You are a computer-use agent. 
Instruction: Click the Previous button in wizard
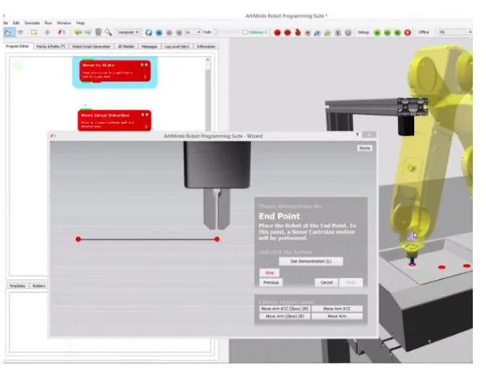(271, 282)
